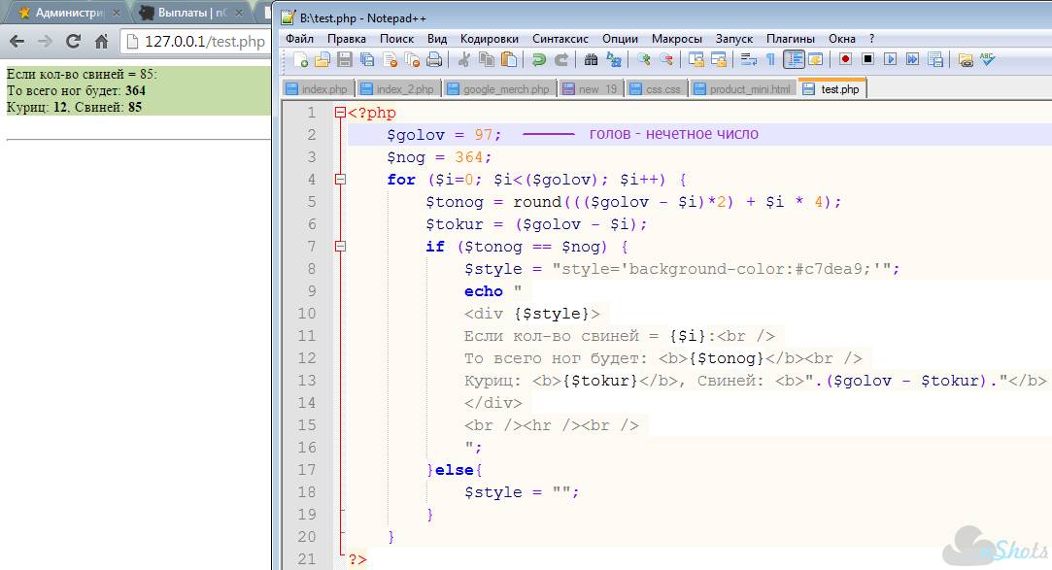
Task: Zoom out the editor text
Action: [665, 60]
